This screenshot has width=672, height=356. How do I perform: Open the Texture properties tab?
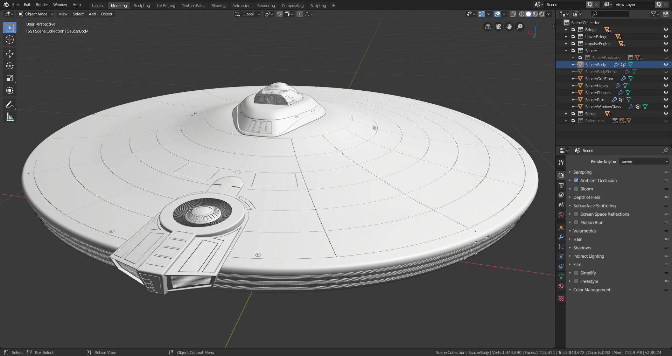[x=561, y=299]
